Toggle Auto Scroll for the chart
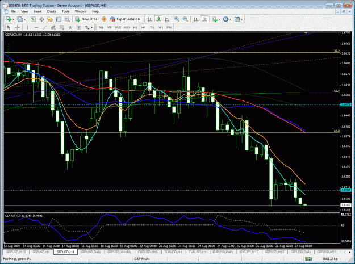The image size is (355, 264). [196, 19]
